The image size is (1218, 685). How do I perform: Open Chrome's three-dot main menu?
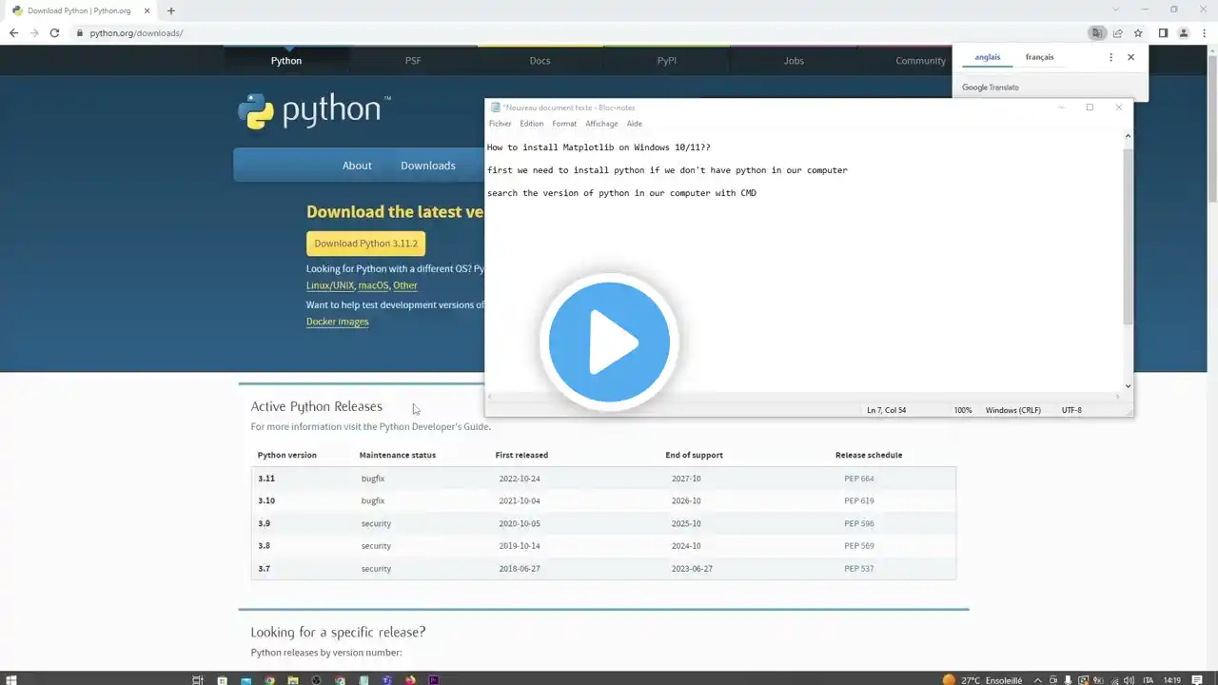click(x=1204, y=33)
